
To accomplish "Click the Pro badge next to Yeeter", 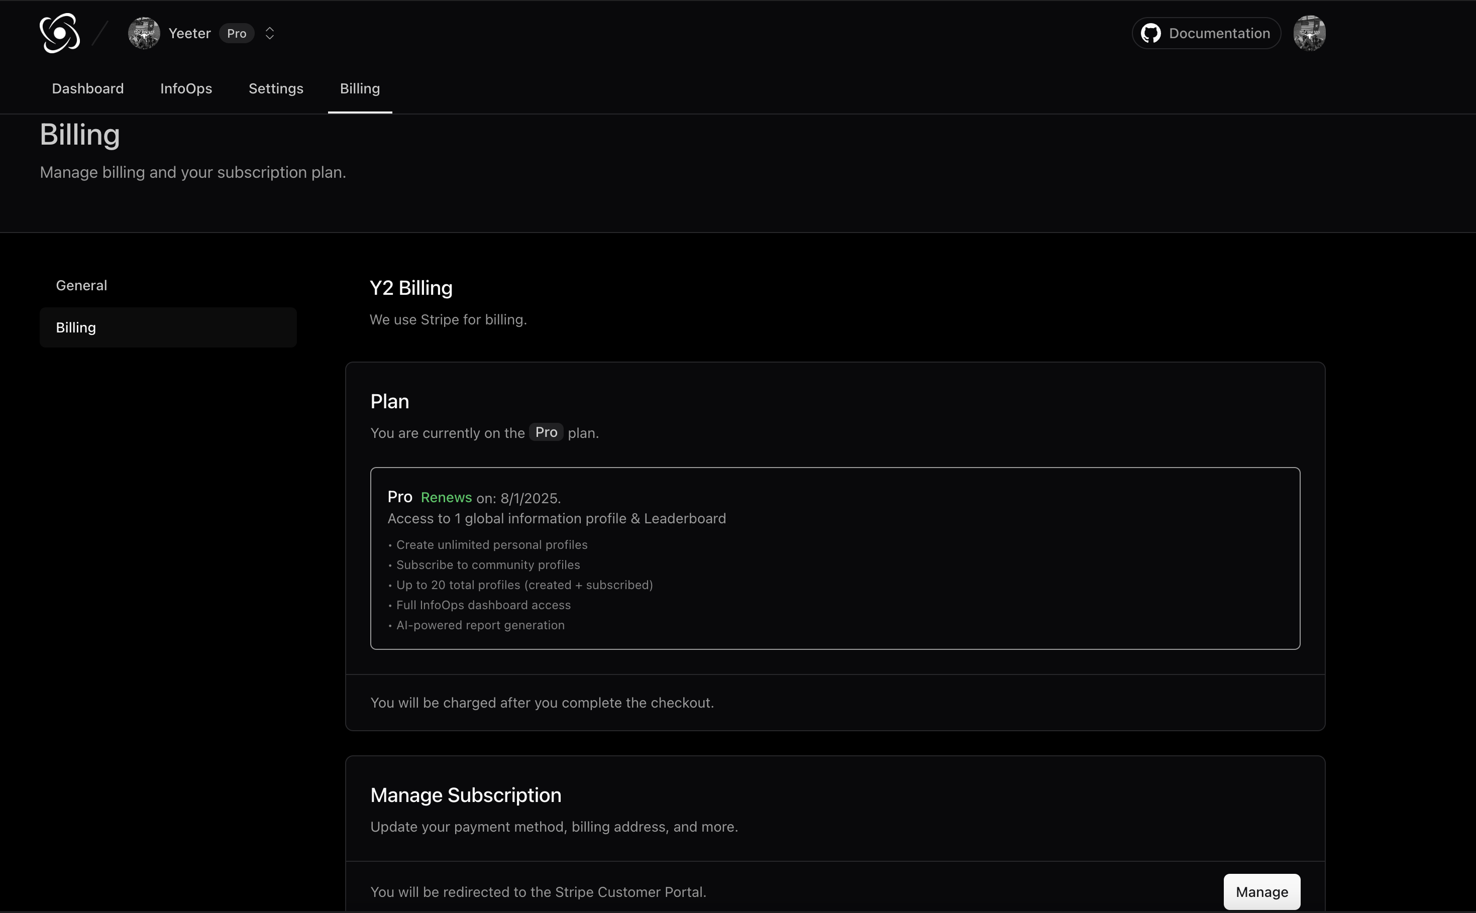I will coord(236,33).
